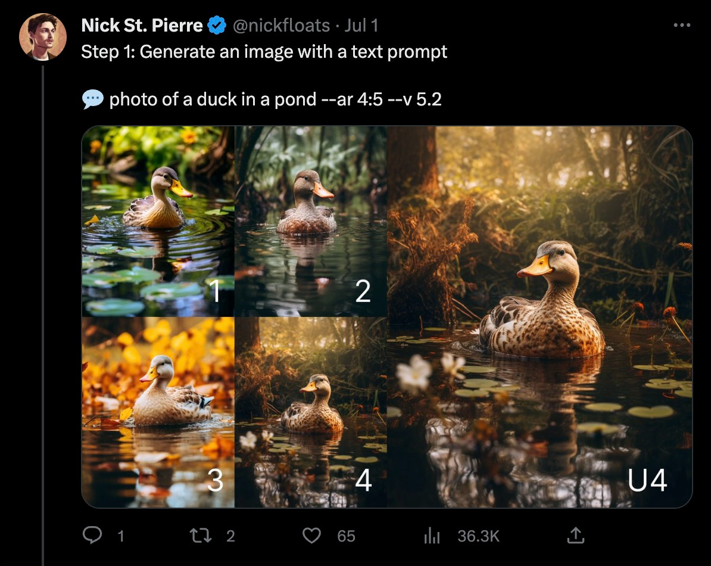711x566 pixels.
Task: Click the reply count of 1
Action: [x=121, y=536]
